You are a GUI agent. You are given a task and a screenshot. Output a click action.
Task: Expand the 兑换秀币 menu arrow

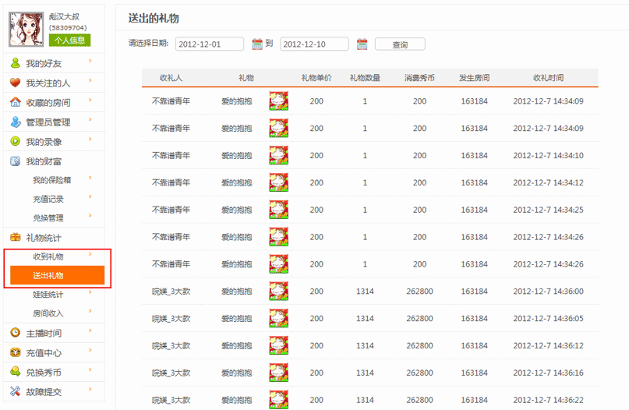(x=90, y=371)
